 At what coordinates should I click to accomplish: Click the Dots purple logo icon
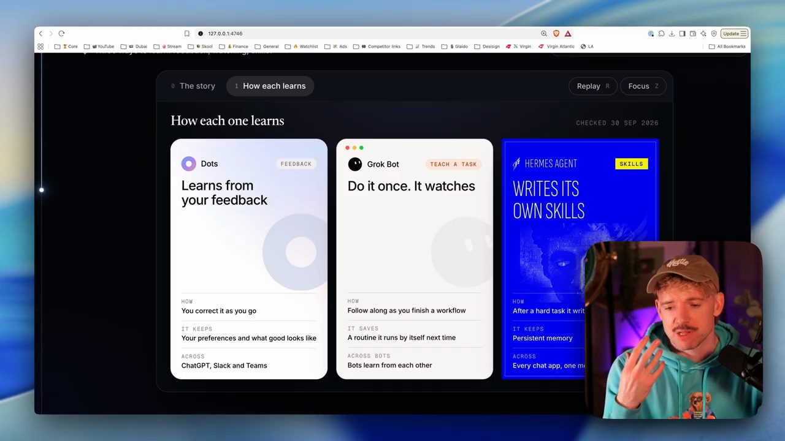pyautogui.click(x=189, y=164)
